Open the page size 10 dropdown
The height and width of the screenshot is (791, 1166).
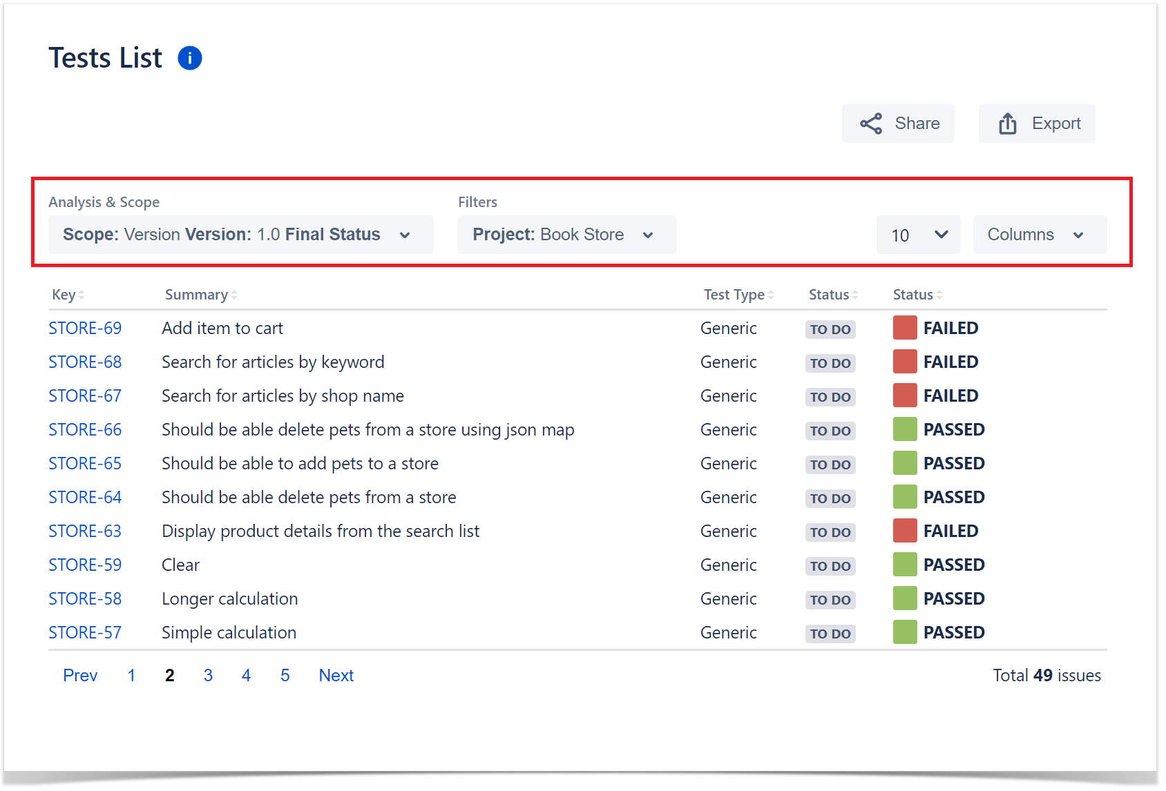pos(919,235)
